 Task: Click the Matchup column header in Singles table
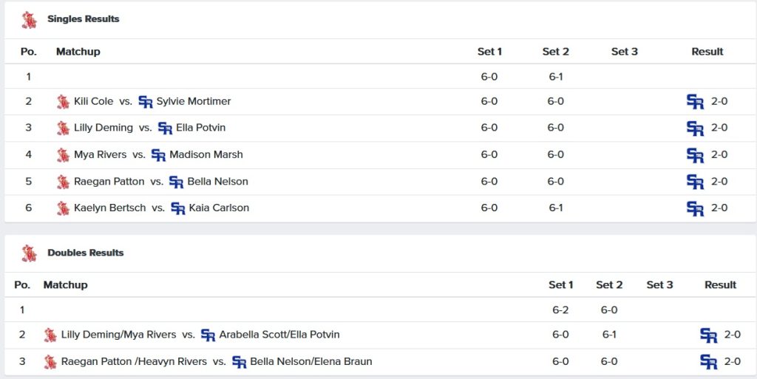click(78, 52)
